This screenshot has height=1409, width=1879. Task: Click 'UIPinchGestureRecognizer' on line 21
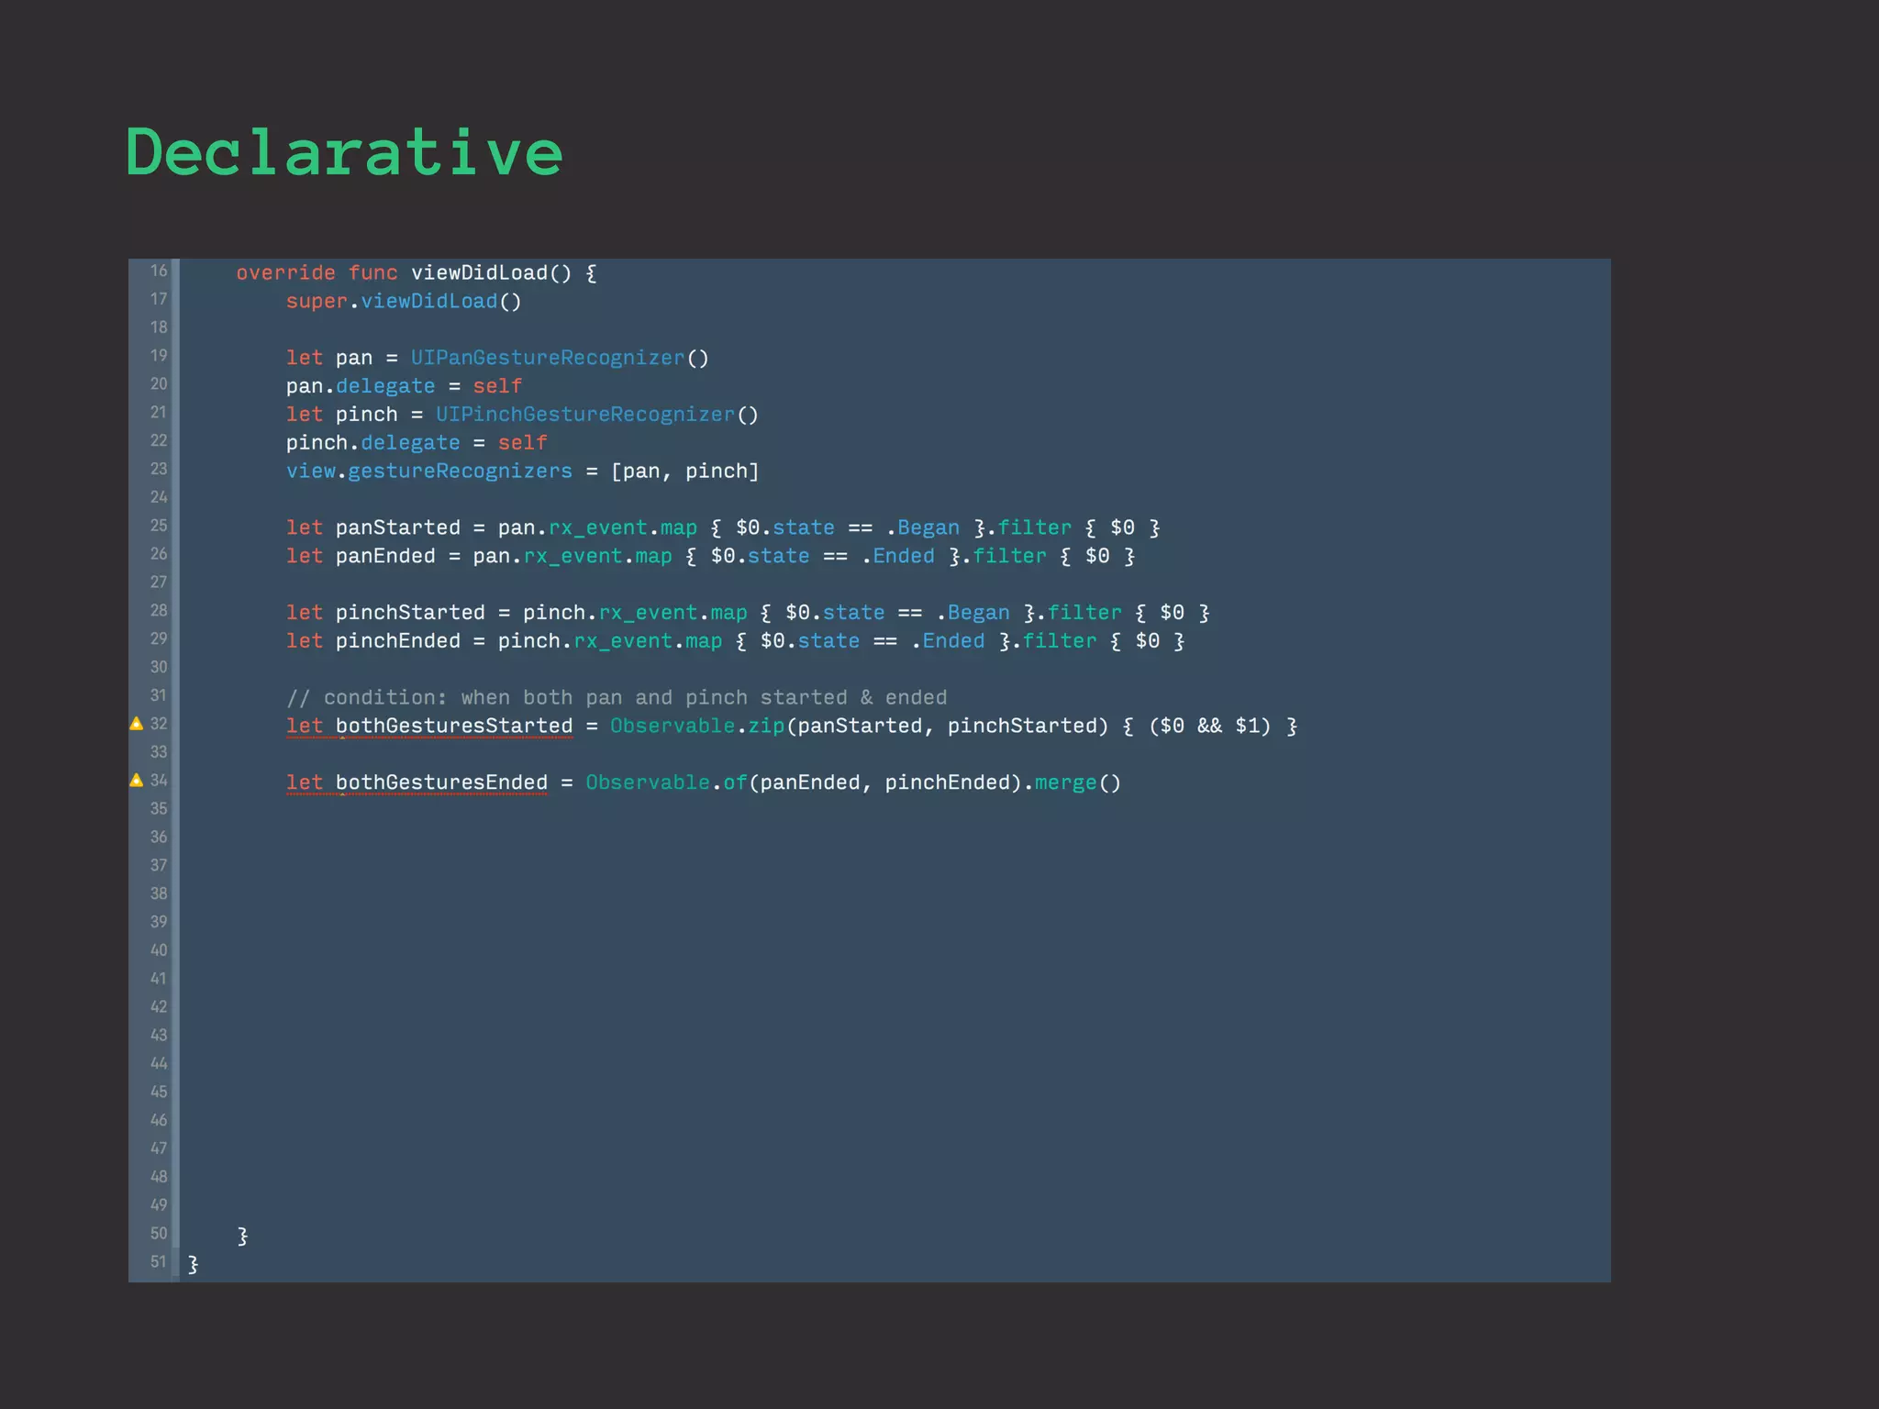click(x=585, y=415)
